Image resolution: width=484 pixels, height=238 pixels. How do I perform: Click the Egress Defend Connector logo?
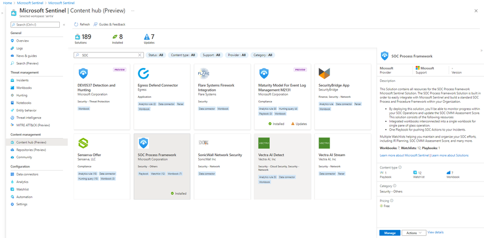click(x=144, y=74)
